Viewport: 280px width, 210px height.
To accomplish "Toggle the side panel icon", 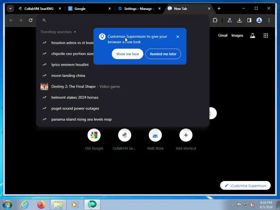I will pos(249,20).
